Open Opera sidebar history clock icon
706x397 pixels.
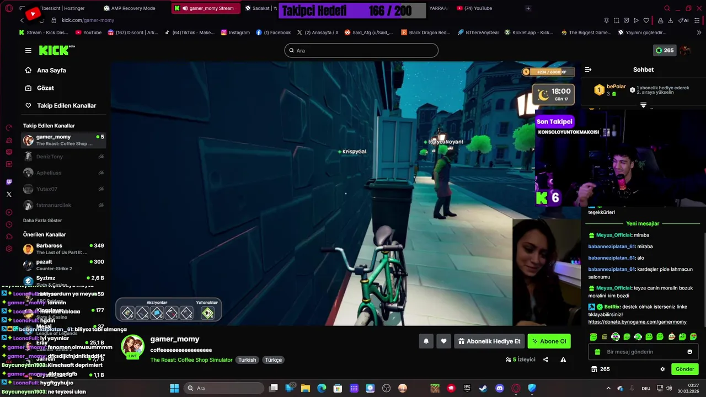point(9,224)
